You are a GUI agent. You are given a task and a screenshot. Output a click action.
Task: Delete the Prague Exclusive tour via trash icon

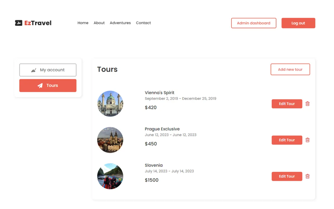308,140
